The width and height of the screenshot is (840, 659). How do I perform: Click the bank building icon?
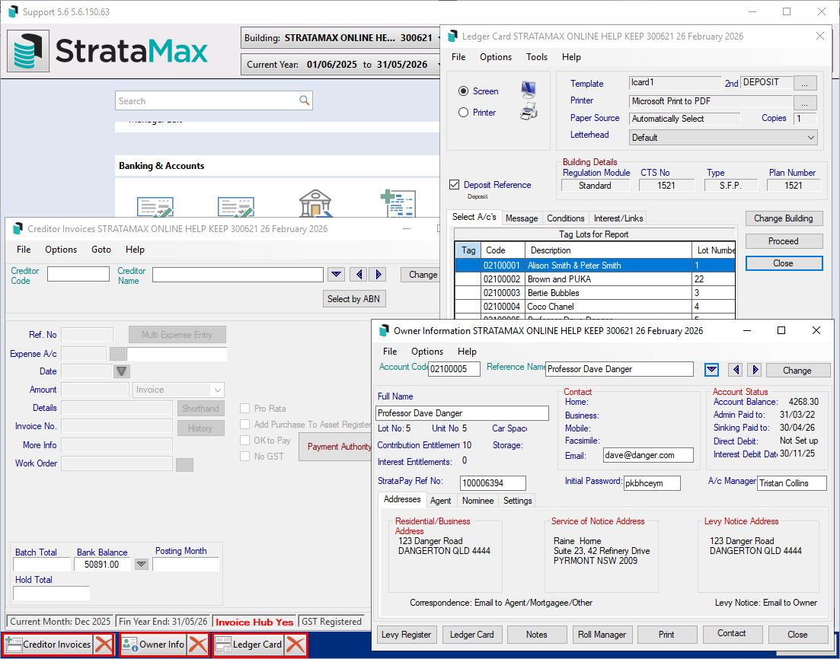point(315,205)
